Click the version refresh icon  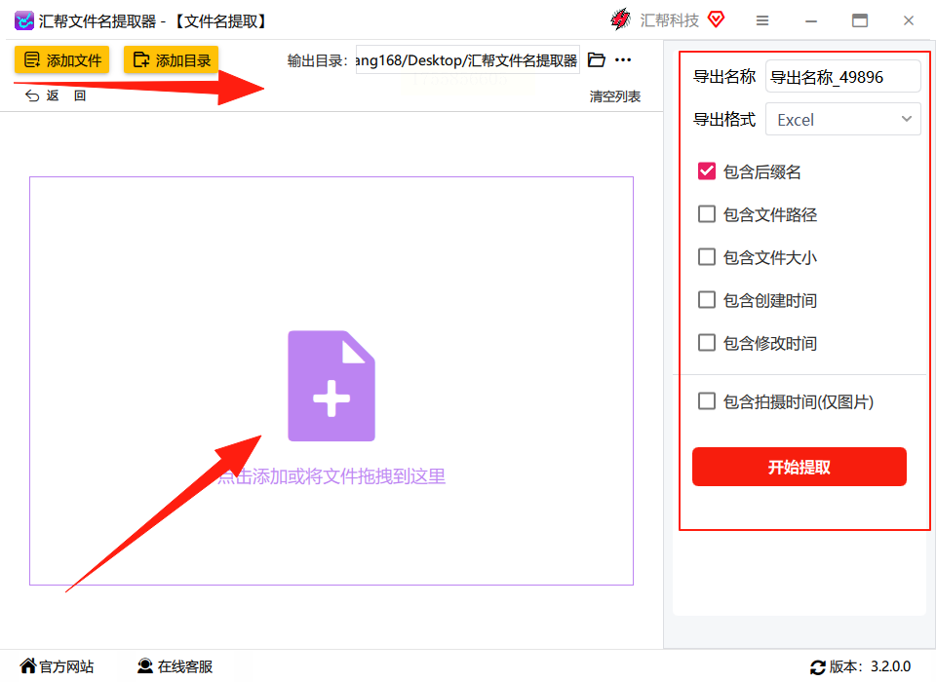(818, 667)
